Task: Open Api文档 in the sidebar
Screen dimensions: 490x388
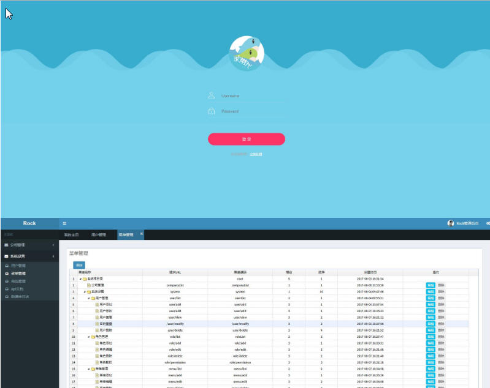Action: click(18, 289)
